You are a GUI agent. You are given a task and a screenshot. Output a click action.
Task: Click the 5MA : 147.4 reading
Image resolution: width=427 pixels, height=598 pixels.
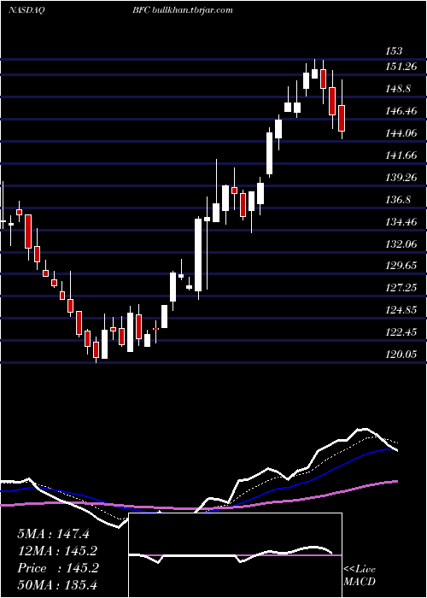pos(53,534)
